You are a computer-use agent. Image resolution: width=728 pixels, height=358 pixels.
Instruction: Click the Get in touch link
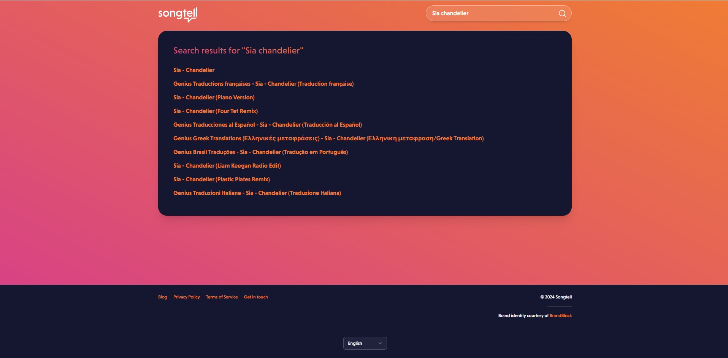pos(256,297)
